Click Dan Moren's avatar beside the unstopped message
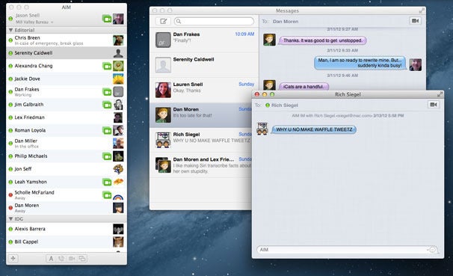Viewport: 453px width, 276px height. (x=269, y=40)
